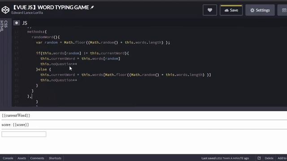
Task: Open the Console panel
Action: point(8,158)
